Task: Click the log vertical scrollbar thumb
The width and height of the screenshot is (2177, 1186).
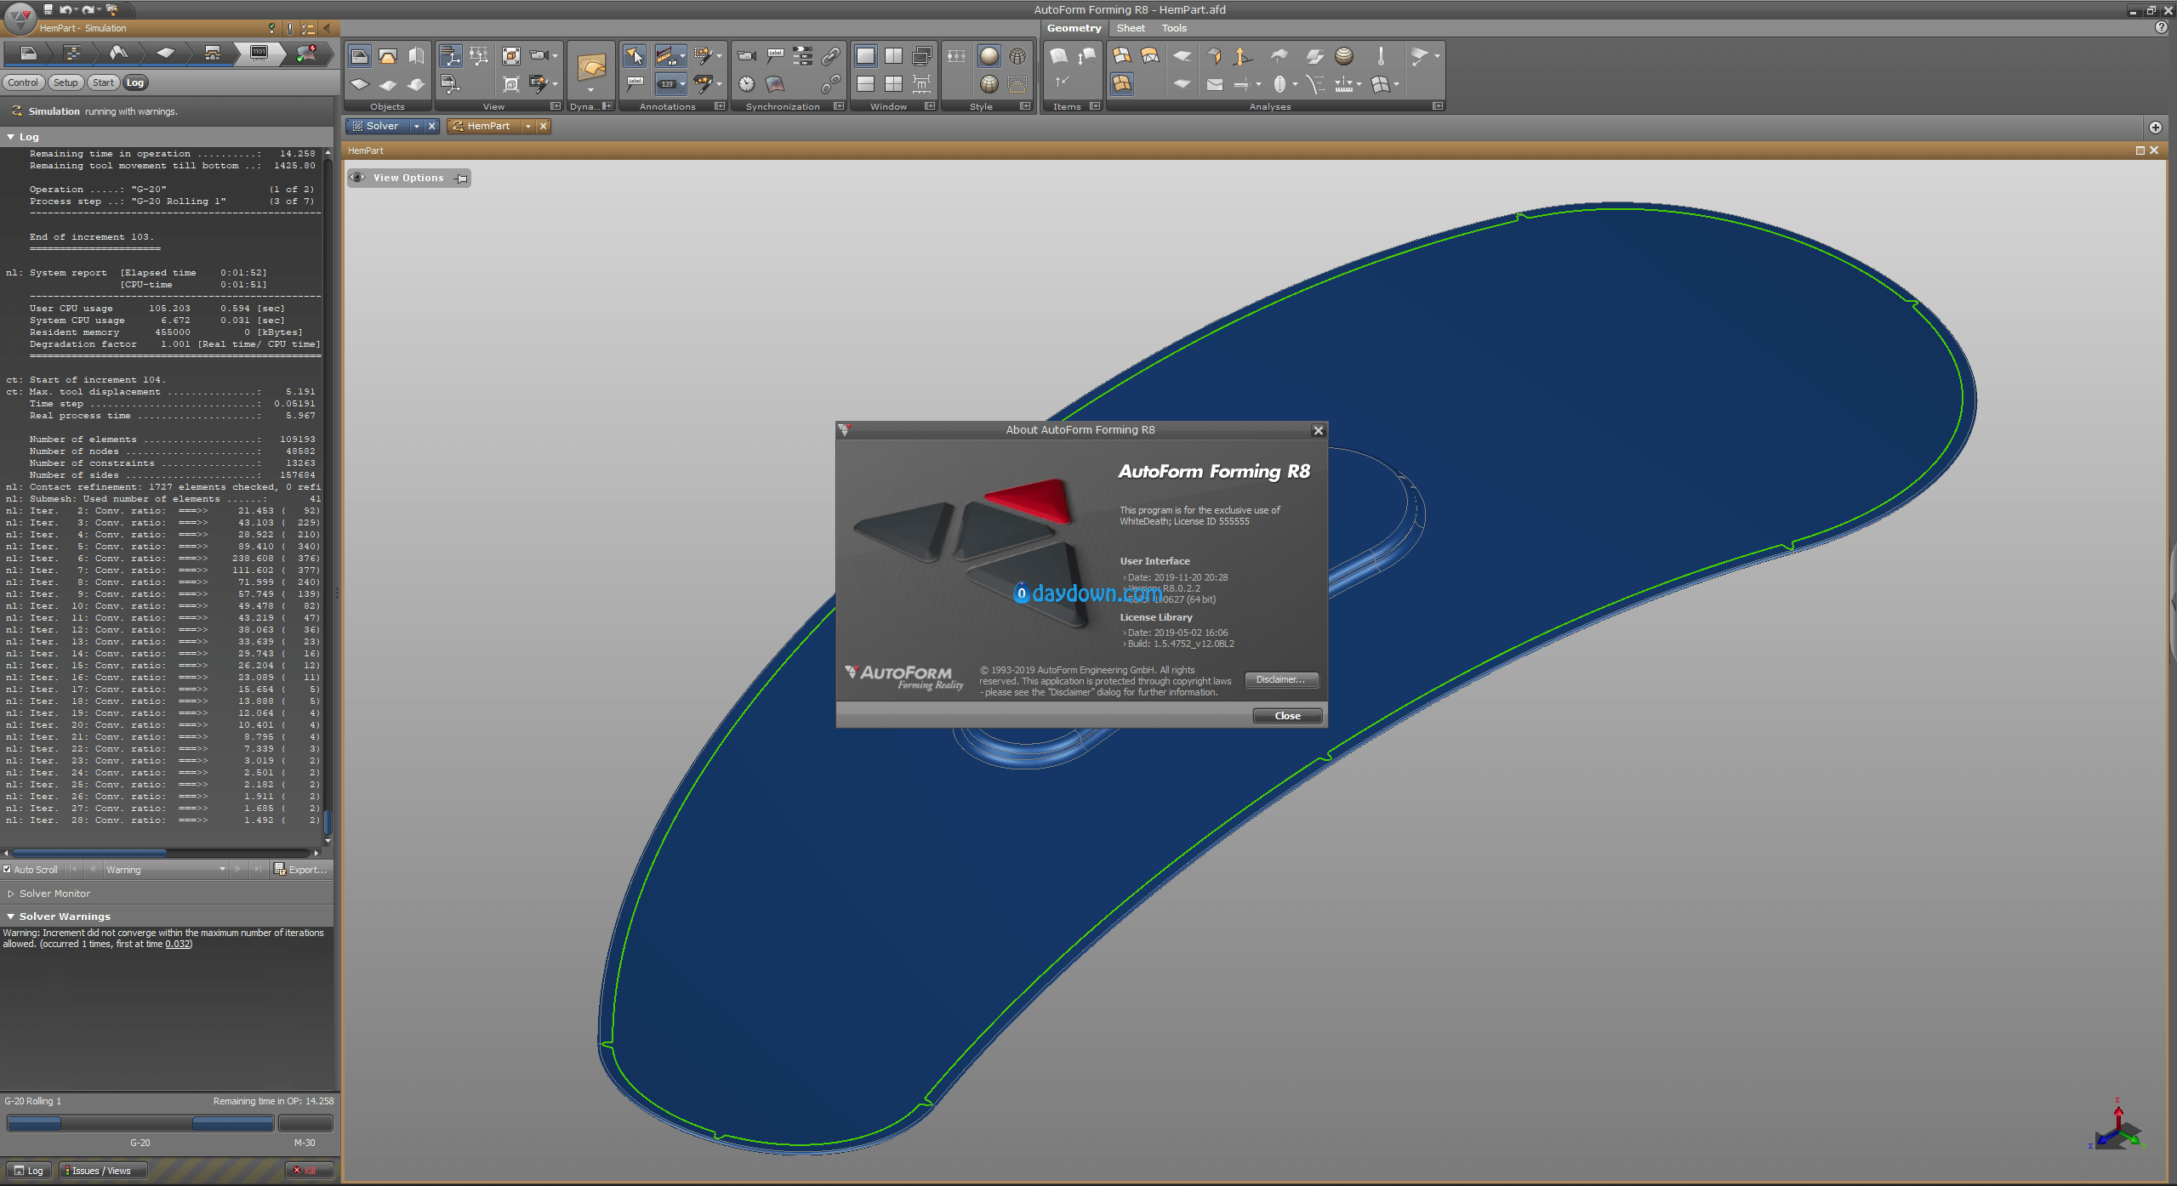Action: pos(328,820)
